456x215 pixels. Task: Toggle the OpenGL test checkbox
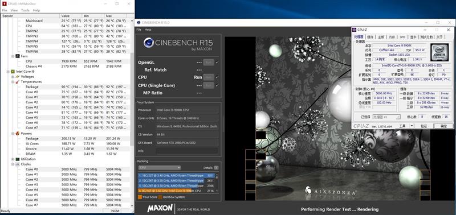217,63
